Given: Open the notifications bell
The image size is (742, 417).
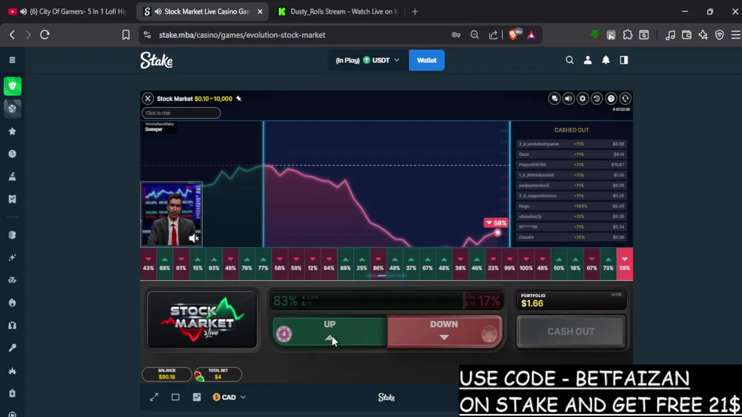Looking at the screenshot, I should (x=606, y=60).
